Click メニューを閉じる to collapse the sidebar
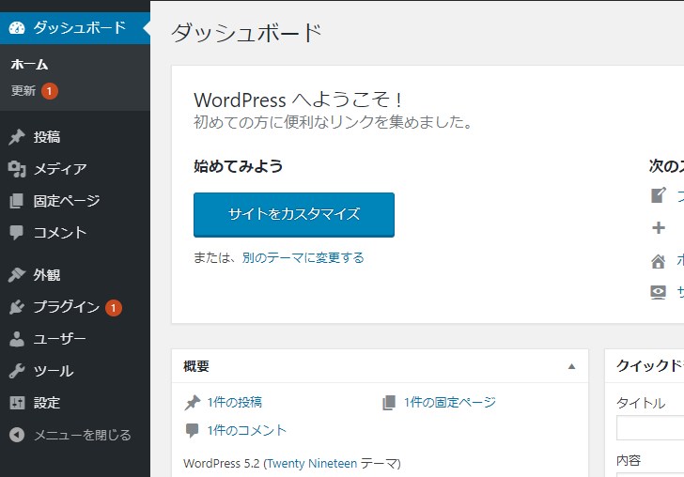Image resolution: width=684 pixels, height=477 pixels. 83,435
